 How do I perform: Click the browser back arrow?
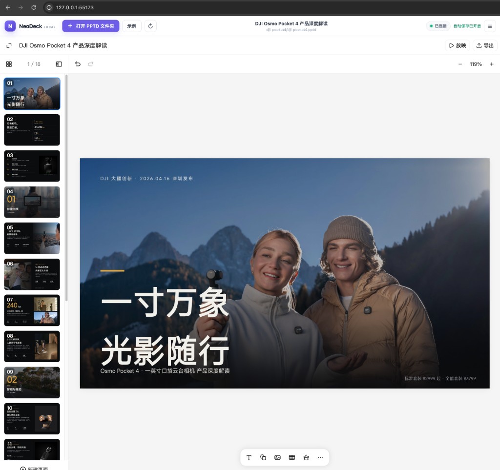click(8, 7)
